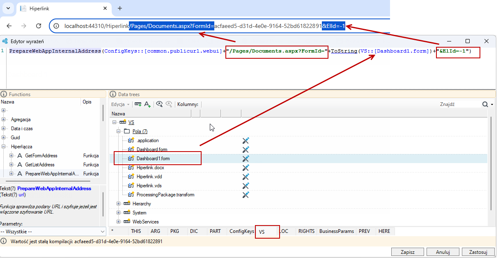Image resolution: width=498 pixels, height=260 pixels.
Task: Click the Hiperlink.docx field name
Action: pos(150,168)
